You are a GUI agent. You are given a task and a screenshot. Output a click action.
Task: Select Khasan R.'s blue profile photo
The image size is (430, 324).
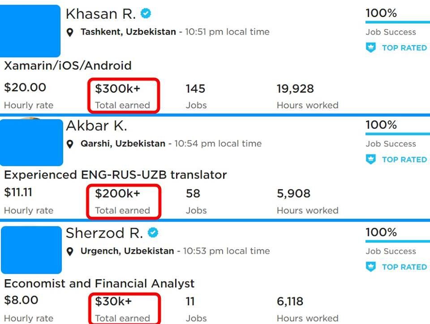[x=30, y=31]
